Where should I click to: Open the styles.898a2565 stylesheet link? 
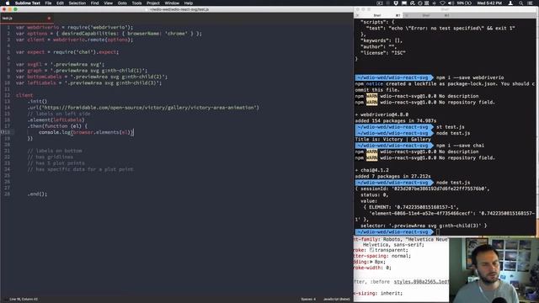coord(421,282)
